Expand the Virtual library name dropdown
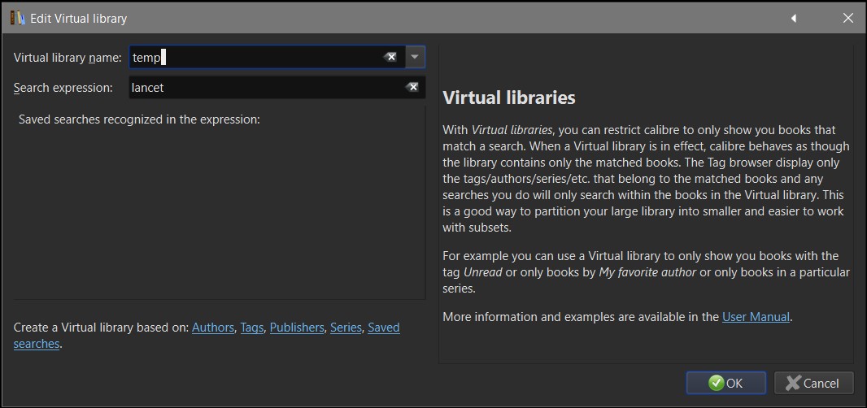867x408 pixels. point(415,57)
